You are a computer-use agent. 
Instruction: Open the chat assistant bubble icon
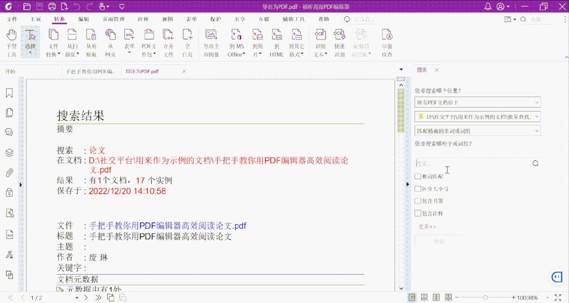click(x=556, y=277)
